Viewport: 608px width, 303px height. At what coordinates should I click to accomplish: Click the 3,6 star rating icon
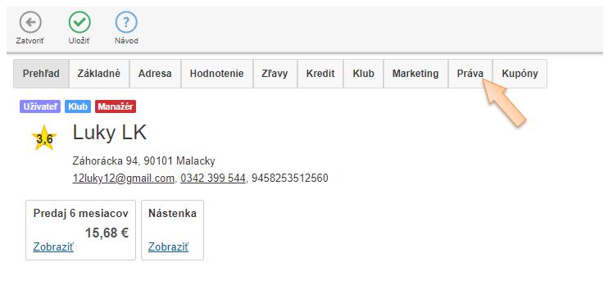pyautogui.click(x=44, y=138)
